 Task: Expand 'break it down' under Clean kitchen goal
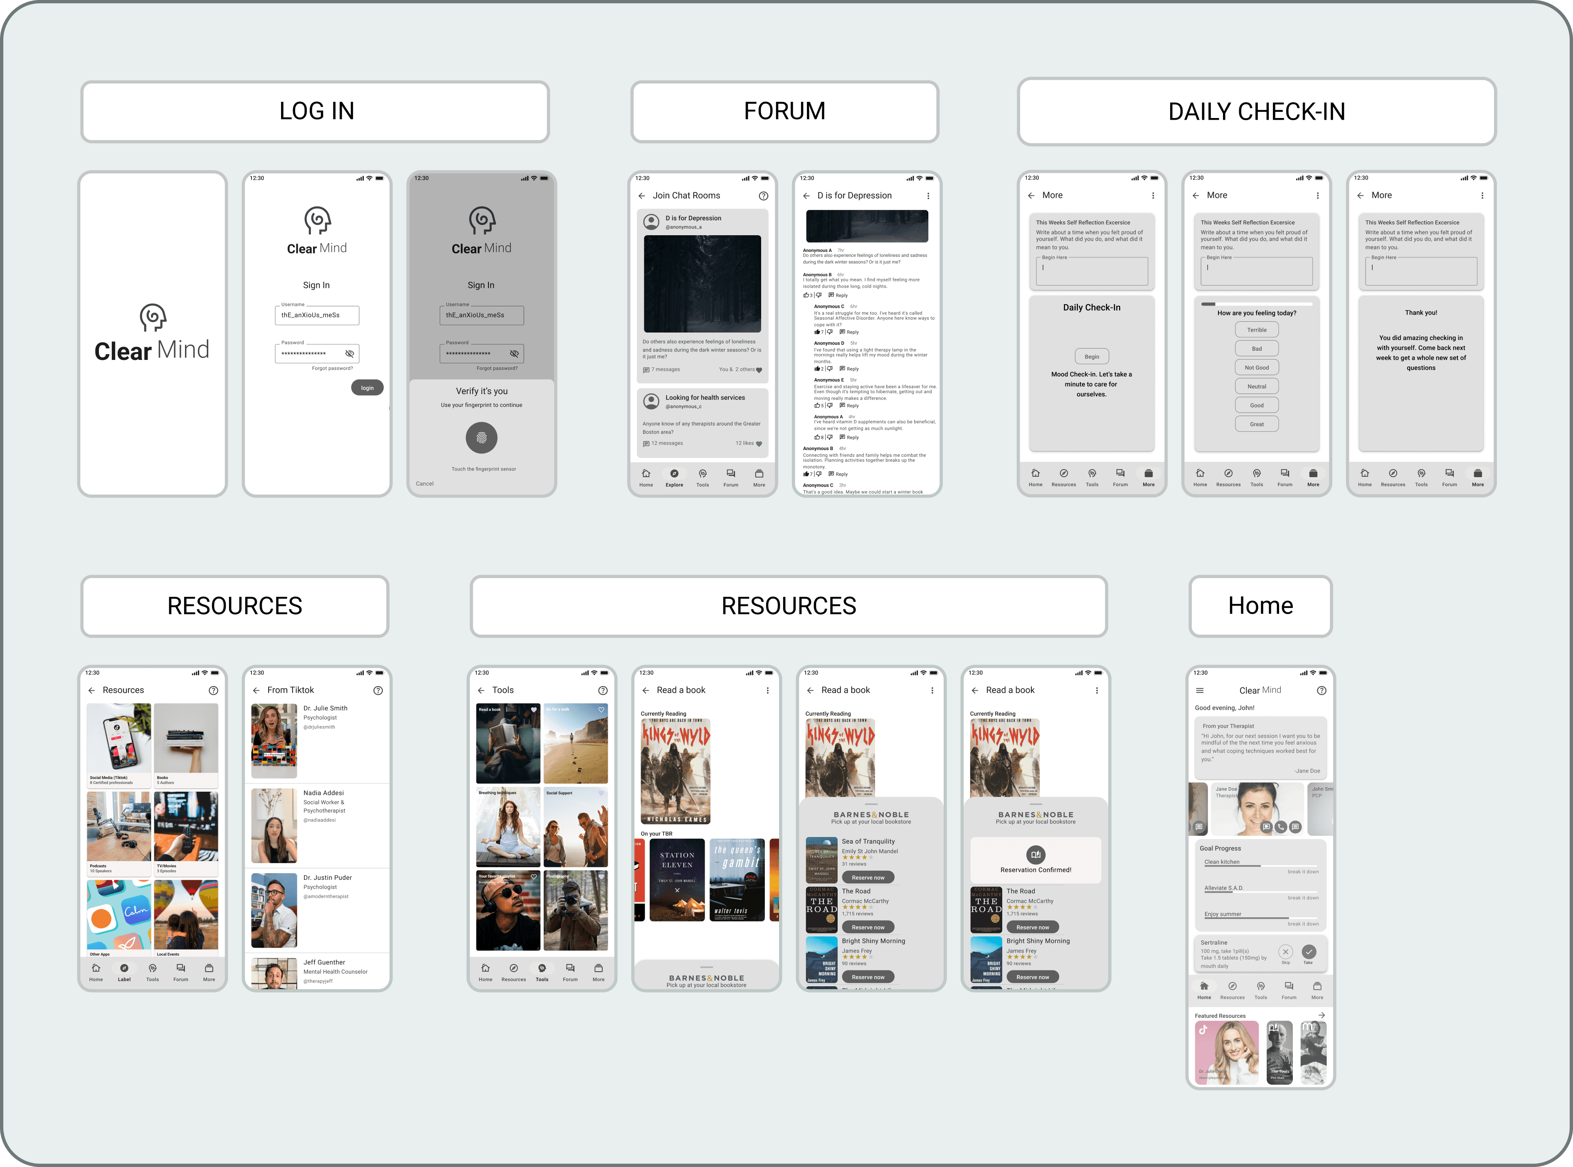pos(1304,872)
